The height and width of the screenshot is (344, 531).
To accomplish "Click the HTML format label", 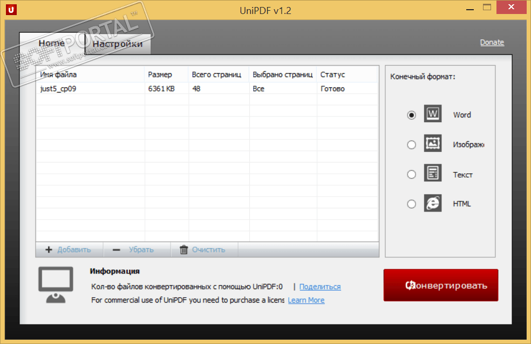I will point(462,204).
